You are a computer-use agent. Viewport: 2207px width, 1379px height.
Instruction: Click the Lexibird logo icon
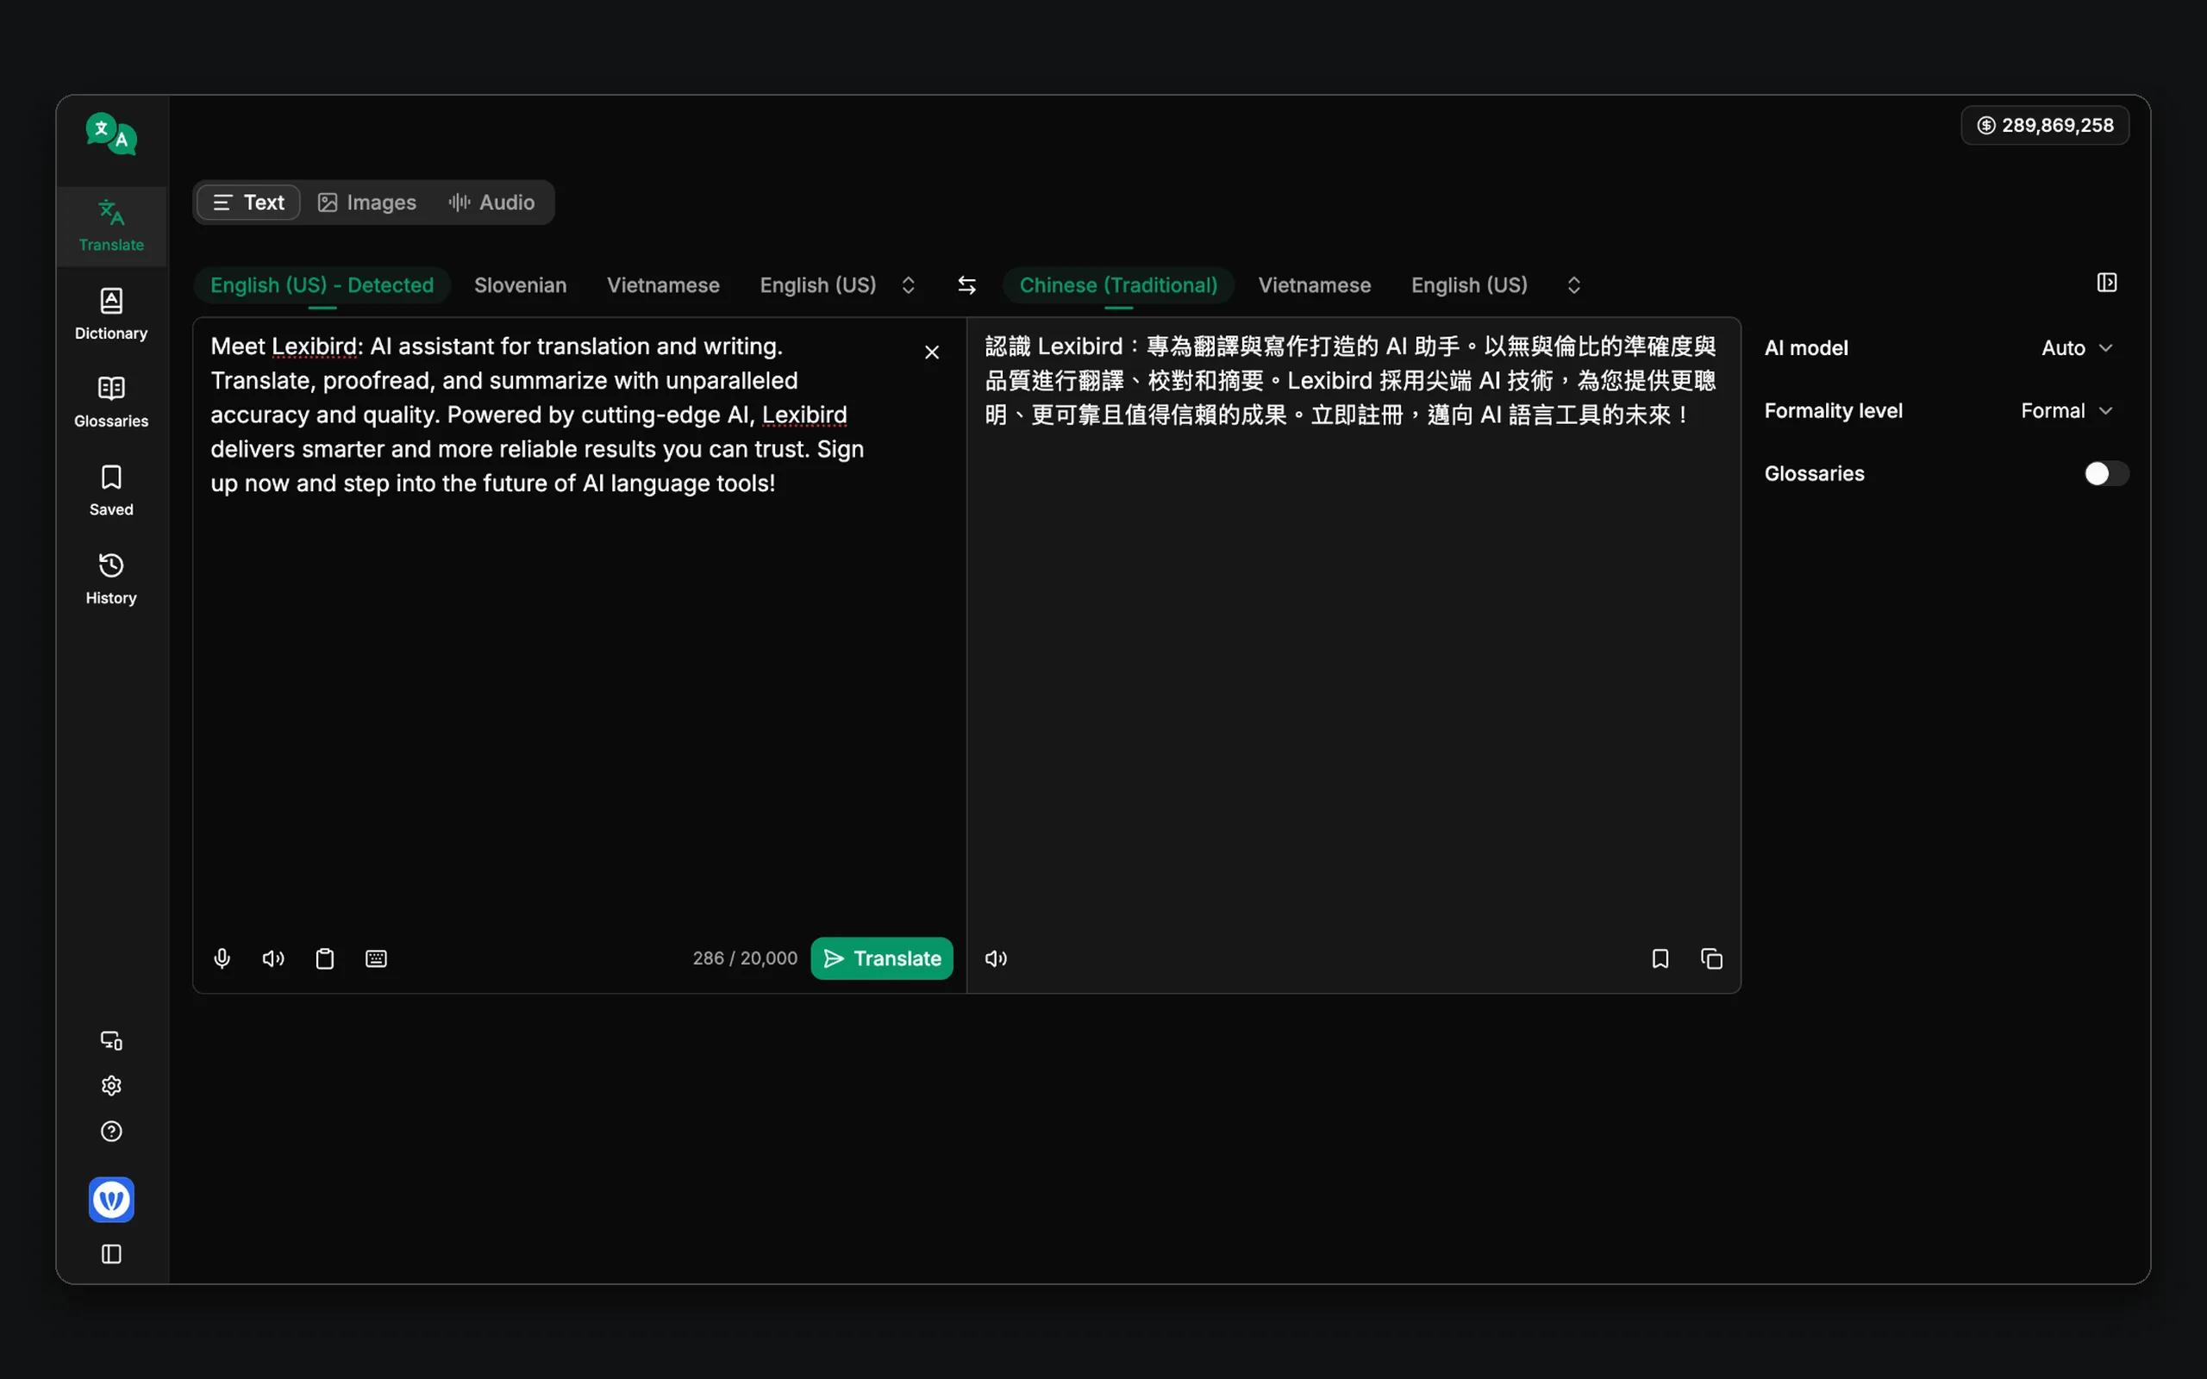(111, 133)
